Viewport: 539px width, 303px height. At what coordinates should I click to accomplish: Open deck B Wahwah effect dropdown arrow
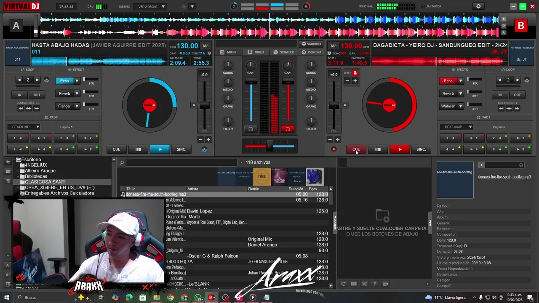coord(460,106)
